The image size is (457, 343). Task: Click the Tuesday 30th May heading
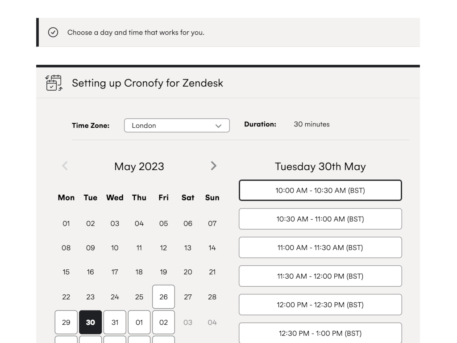[x=320, y=167]
